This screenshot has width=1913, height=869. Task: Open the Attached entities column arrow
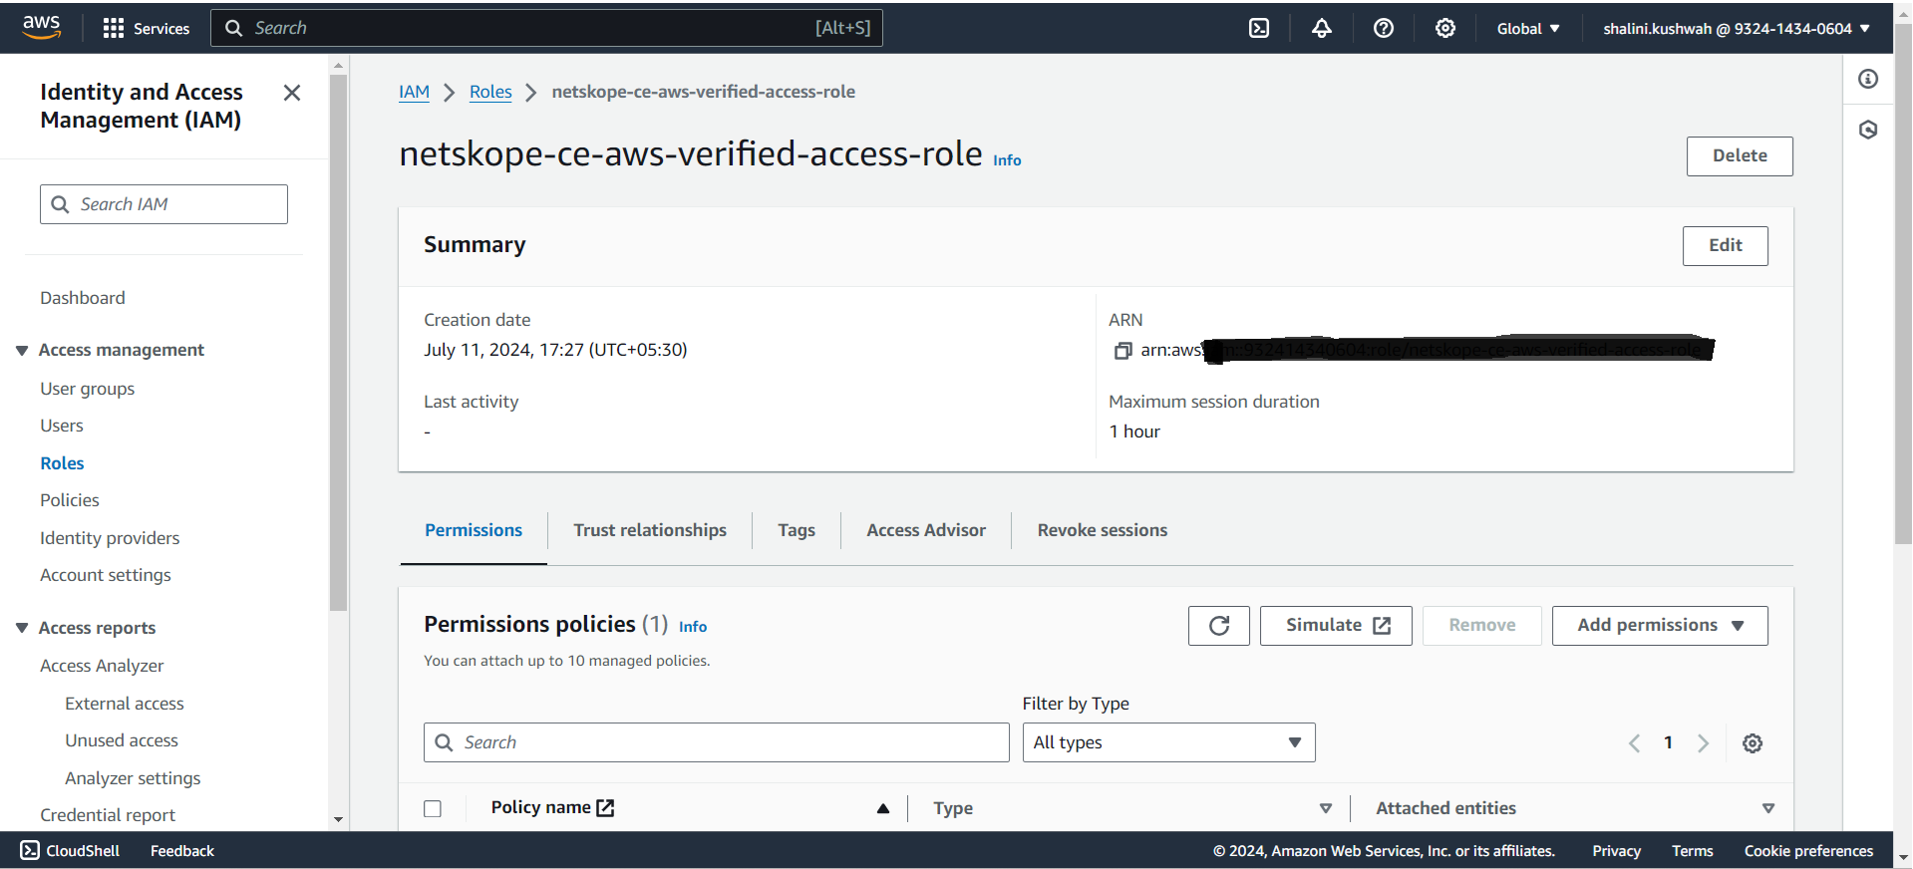point(1767,808)
